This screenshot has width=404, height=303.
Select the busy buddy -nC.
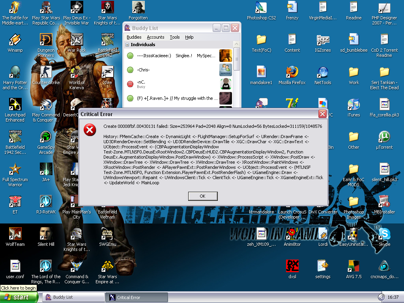179,84
